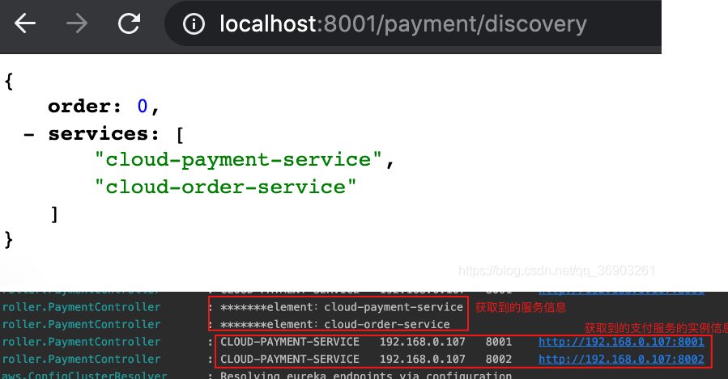
Task: Select log line "element: cloud-order-service"
Action: click(334, 324)
